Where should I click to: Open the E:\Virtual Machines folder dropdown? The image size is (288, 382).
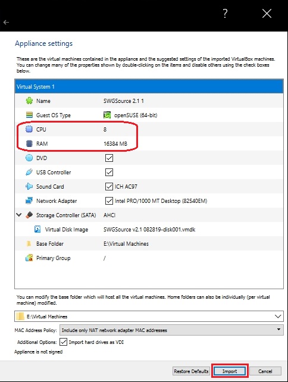pos(149,317)
